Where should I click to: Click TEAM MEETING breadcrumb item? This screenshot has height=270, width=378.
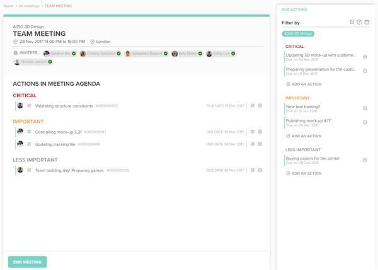coord(58,6)
